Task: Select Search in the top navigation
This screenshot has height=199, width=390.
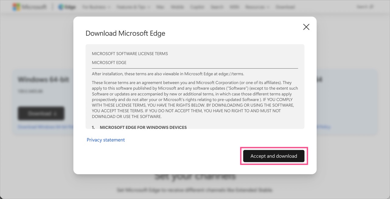Action: pos(217,7)
